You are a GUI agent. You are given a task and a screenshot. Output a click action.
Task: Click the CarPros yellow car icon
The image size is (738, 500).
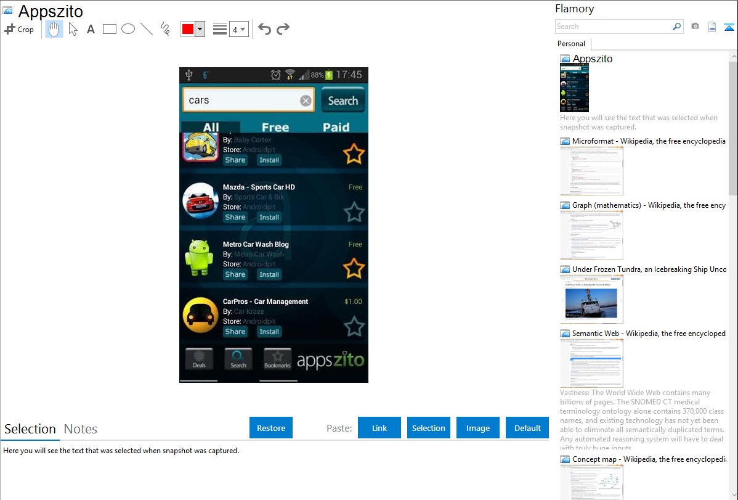click(200, 315)
